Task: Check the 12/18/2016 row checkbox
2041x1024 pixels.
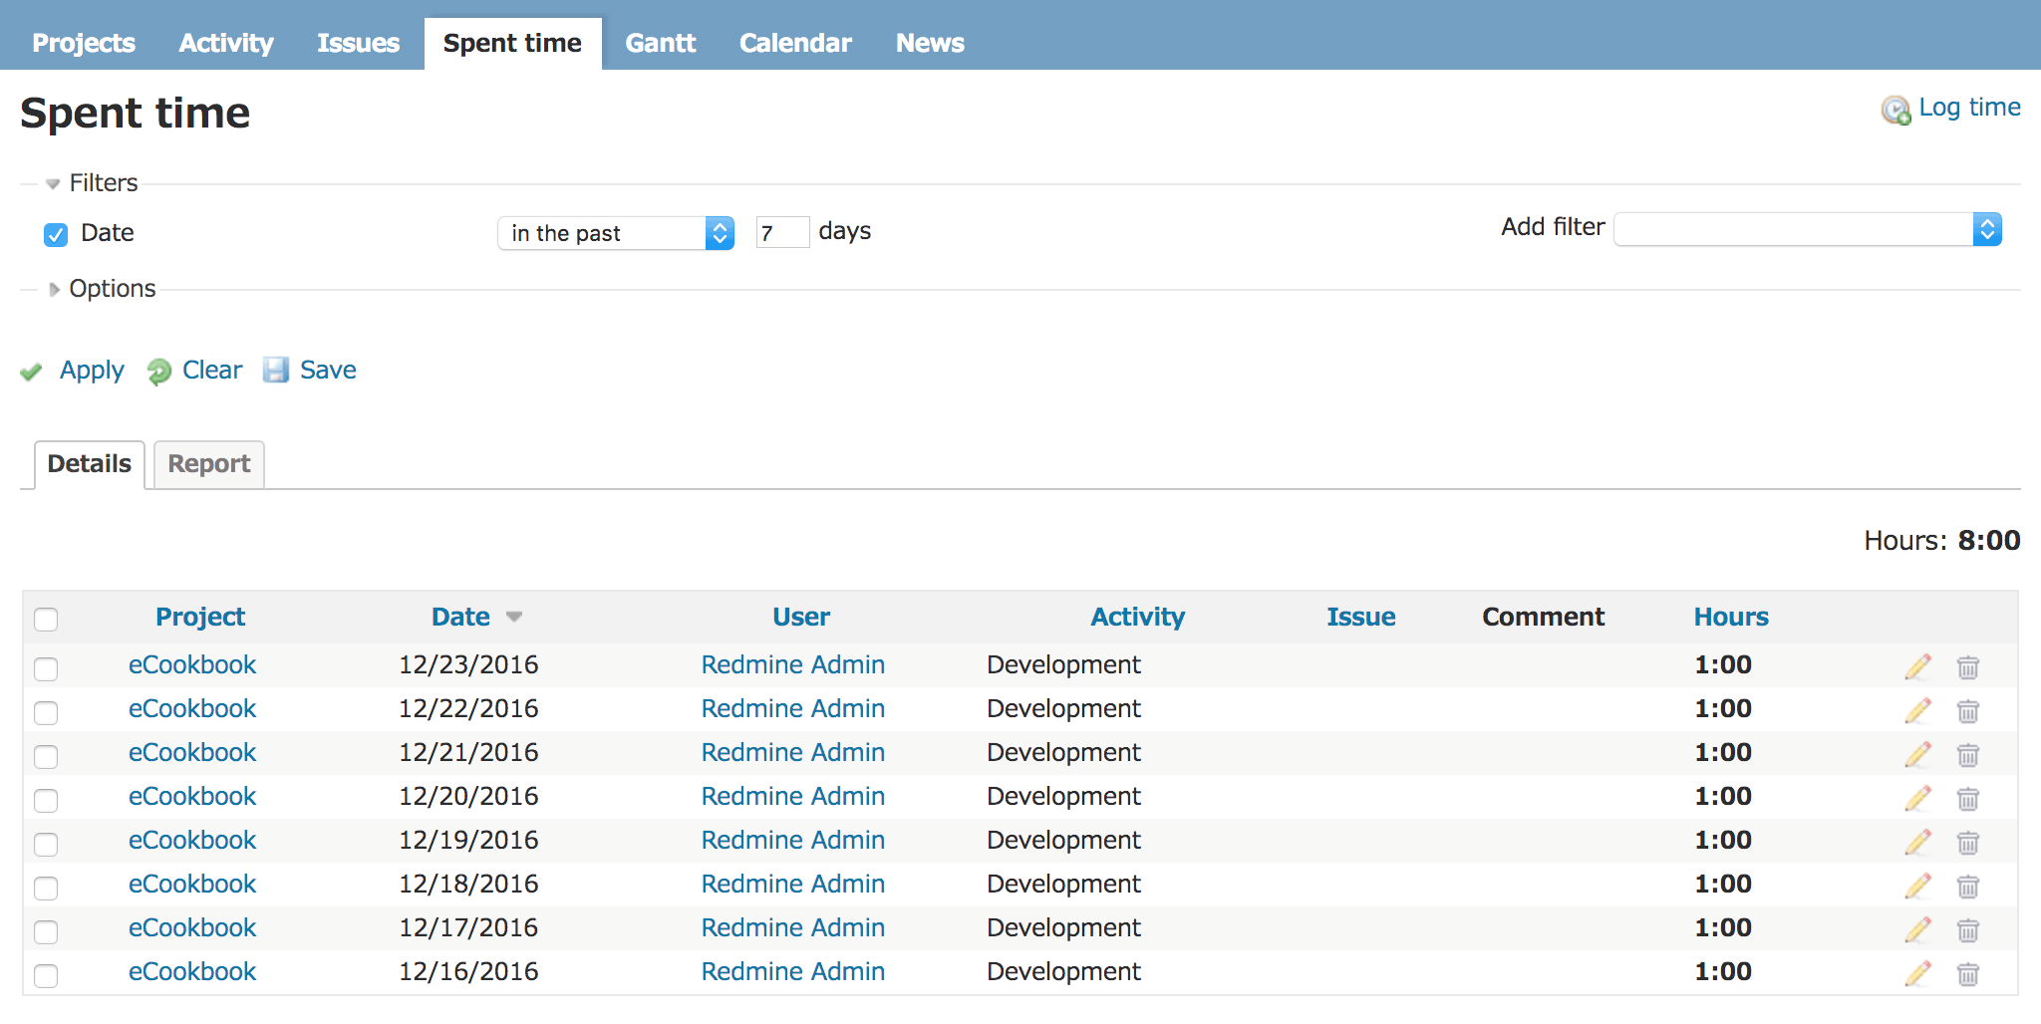Action: [46, 887]
